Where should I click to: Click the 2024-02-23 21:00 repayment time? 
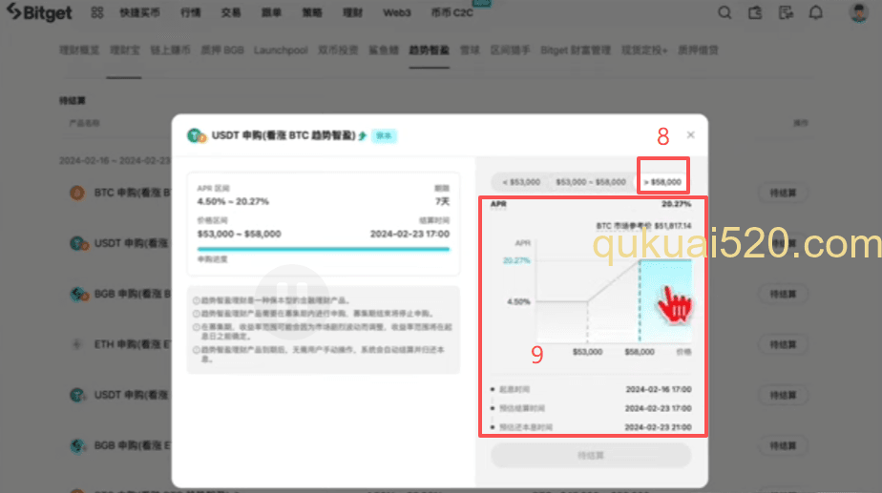click(658, 427)
